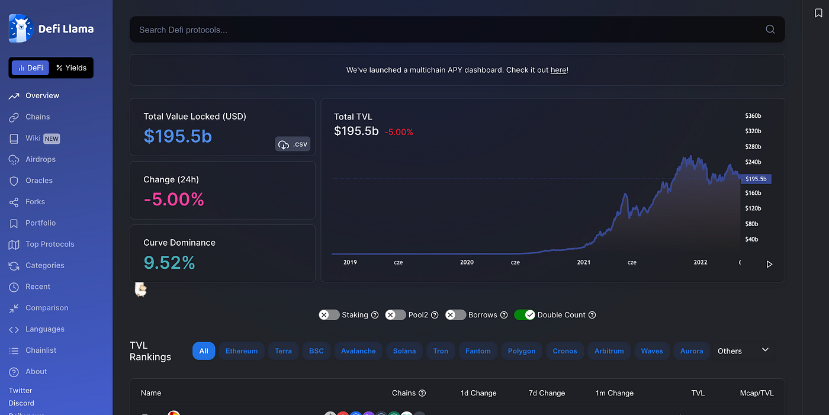This screenshot has width=829, height=415.
Task: Filter rankings by Fantom
Action: [x=478, y=351]
